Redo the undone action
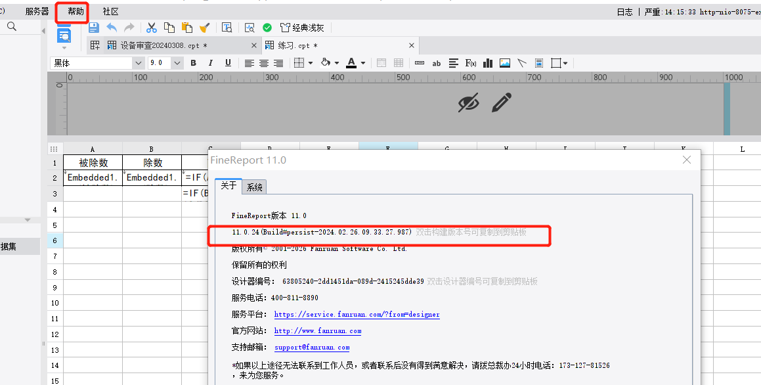The width and height of the screenshot is (761, 385). pyautogui.click(x=129, y=28)
